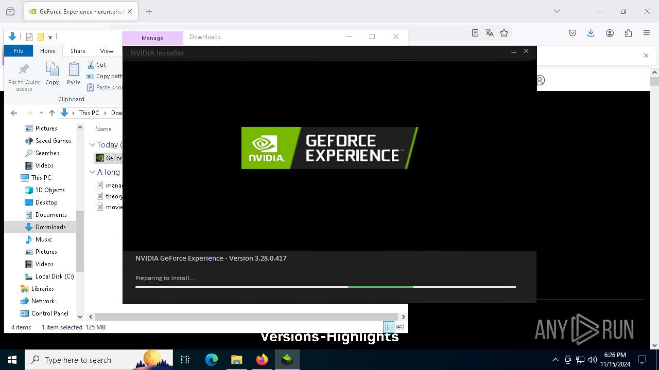Click Explorer horizontal scrollbar right arrow
659x370 pixels.
403,317
